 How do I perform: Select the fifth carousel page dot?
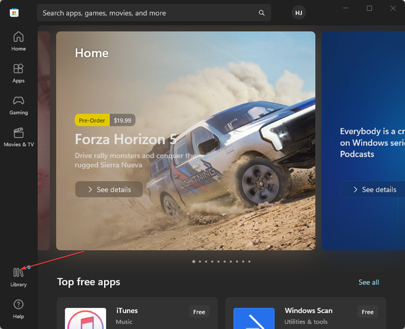click(219, 261)
